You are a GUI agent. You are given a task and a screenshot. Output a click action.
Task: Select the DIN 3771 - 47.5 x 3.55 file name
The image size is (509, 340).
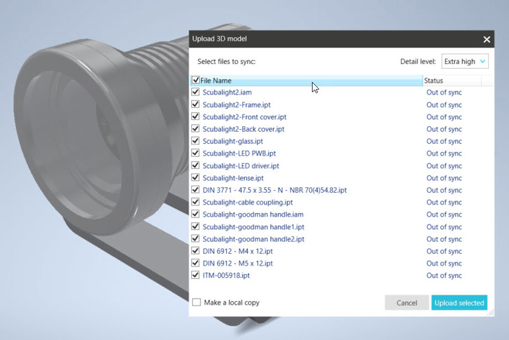pyautogui.click(x=275, y=190)
